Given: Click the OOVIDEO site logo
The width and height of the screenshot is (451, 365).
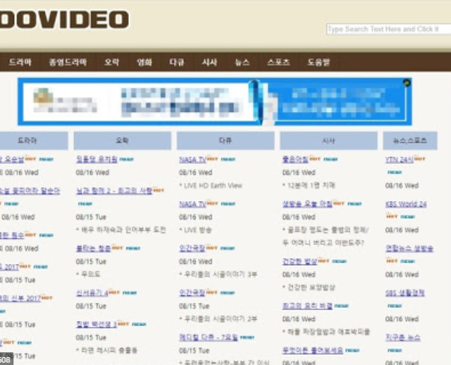Looking at the screenshot, I should (64, 19).
